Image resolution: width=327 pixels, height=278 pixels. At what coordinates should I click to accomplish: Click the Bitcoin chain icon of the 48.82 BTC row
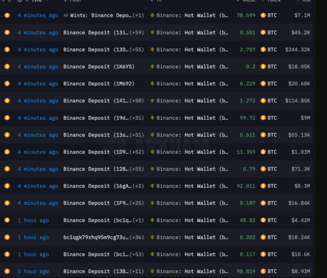point(7,220)
